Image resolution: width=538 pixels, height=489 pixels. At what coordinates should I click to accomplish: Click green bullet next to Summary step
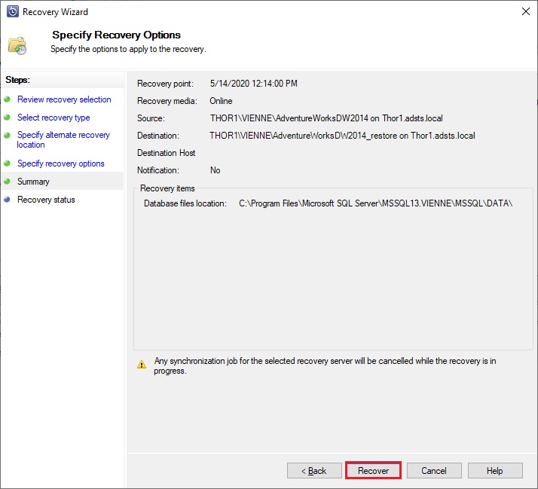point(7,181)
